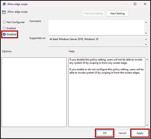Click Cancel to discard changes
151x139 pixels.
point(122,133)
